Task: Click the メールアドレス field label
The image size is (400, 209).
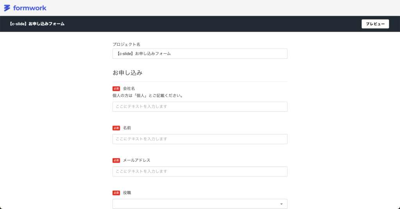Action: coord(136,160)
